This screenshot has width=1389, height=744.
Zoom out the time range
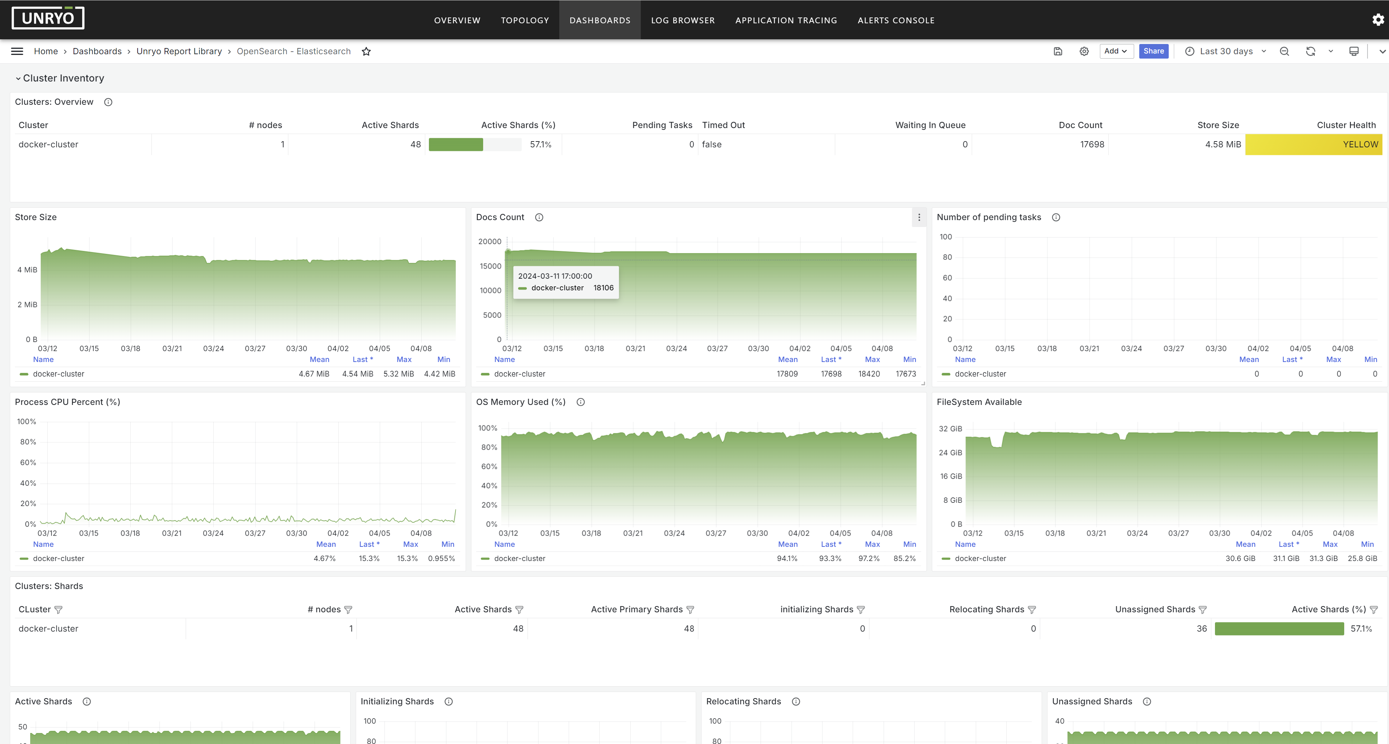coord(1285,51)
